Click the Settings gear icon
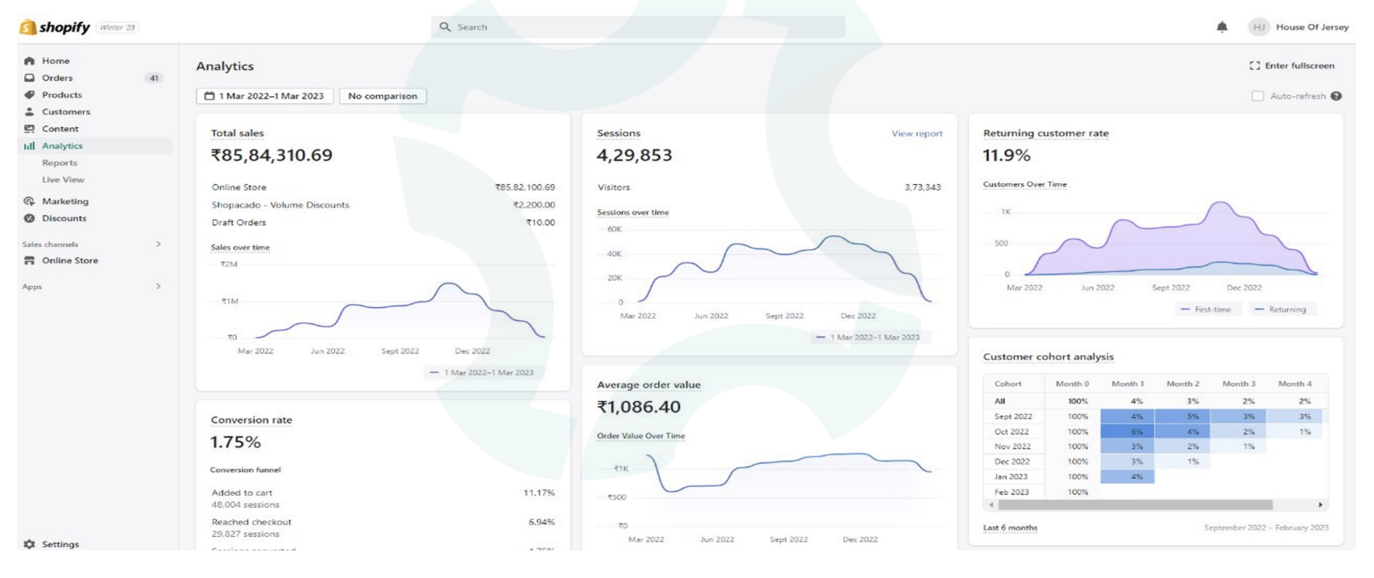Image resolution: width=1374 pixels, height=578 pixels. tap(30, 544)
